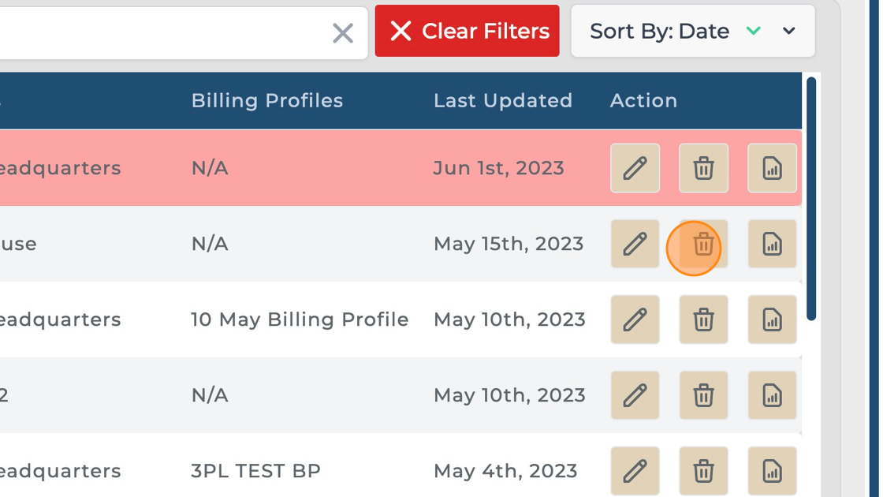Delete the 3PL TEST BP row
The image size is (883, 497).
703,471
